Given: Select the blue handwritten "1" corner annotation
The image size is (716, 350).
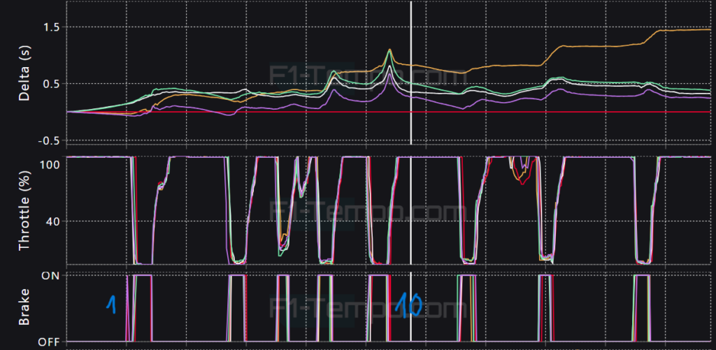Looking at the screenshot, I should pyautogui.click(x=110, y=303).
